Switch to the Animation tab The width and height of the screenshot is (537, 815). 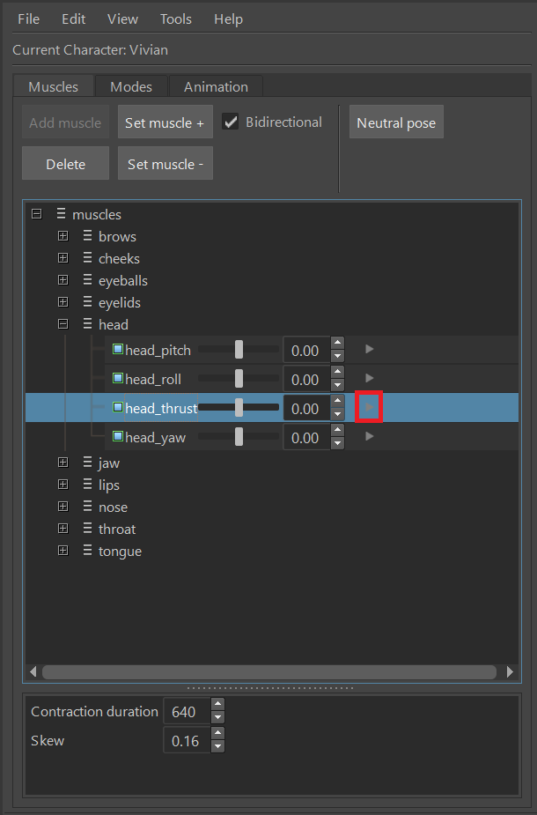(x=216, y=86)
